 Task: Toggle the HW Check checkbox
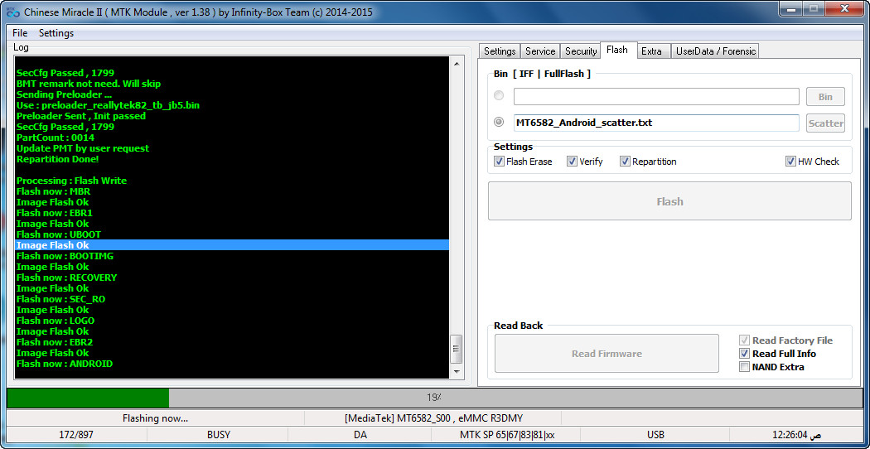coord(790,162)
